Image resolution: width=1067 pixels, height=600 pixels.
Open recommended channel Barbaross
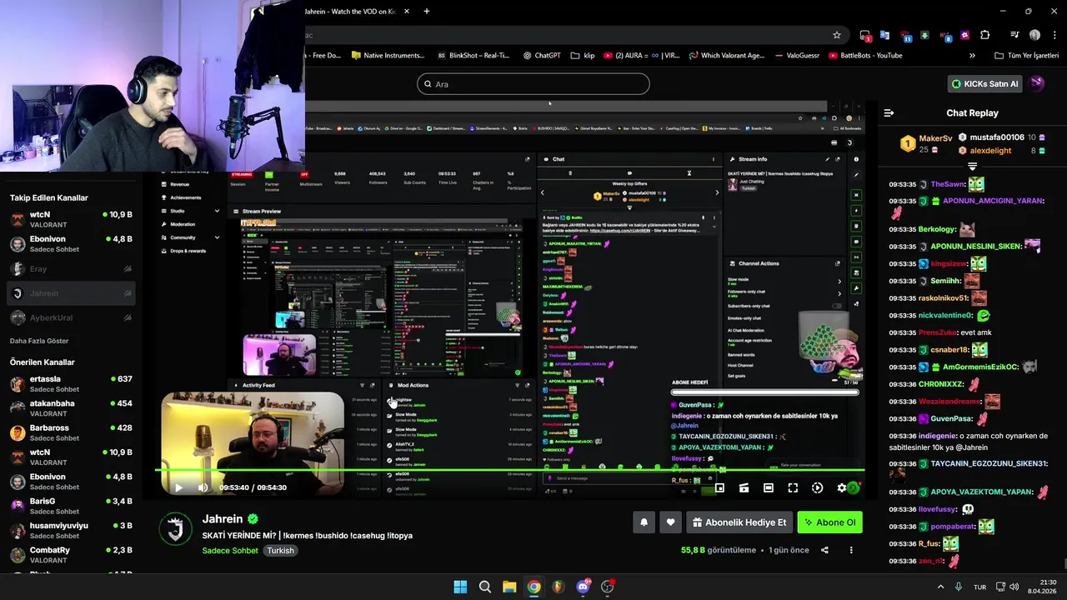pyautogui.click(x=71, y=432)
